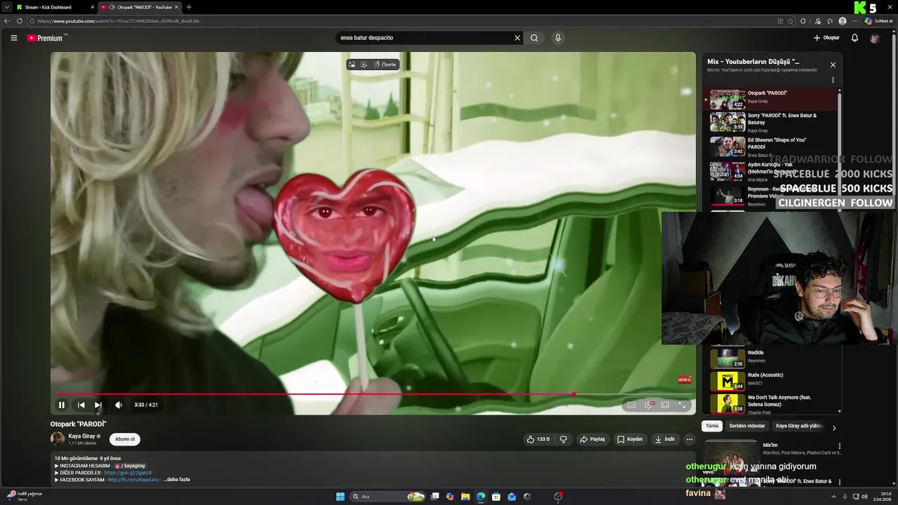The image size is (898, 505).
Task: Play Ed Sheeran Shape of You PARODİ
Action: (770, 147)
